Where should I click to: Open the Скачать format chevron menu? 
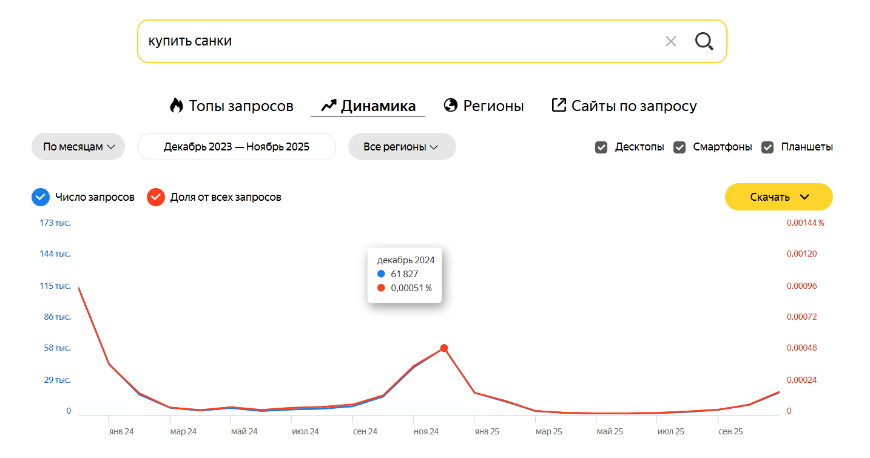coord(806,197)
